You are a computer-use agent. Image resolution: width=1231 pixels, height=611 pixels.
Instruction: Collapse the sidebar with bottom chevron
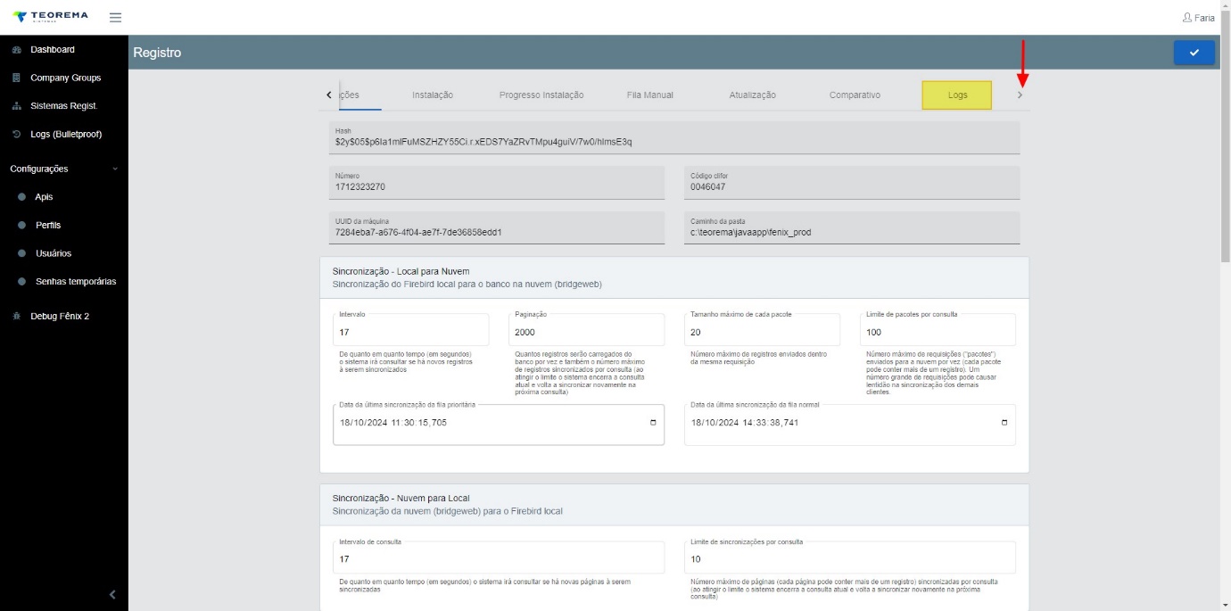(112, 595)
